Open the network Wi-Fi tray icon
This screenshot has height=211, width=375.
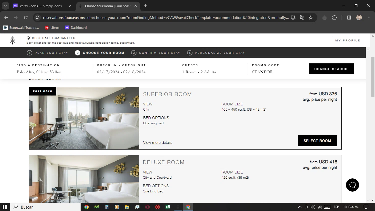(x=320, y=207)
